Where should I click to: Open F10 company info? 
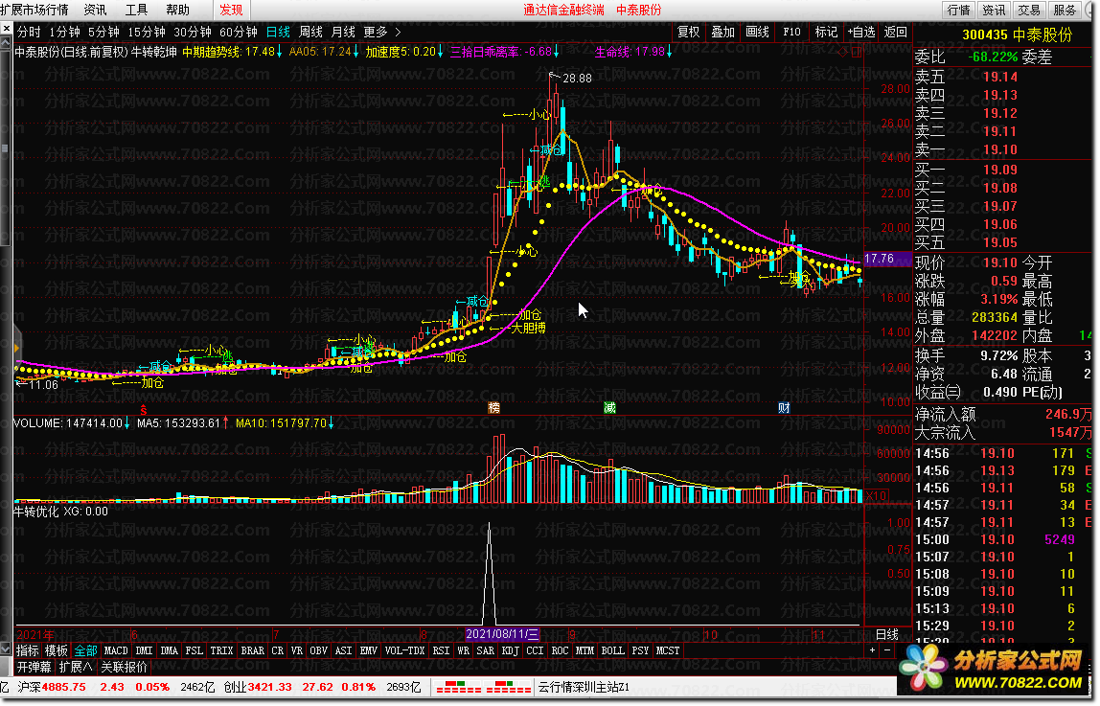point(791,32)
